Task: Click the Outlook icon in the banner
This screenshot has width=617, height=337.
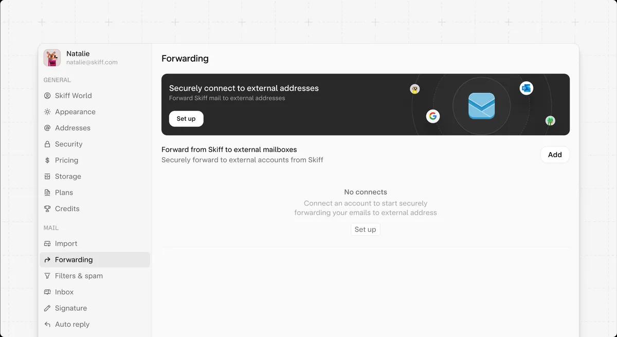Action: tap(526, 88)
